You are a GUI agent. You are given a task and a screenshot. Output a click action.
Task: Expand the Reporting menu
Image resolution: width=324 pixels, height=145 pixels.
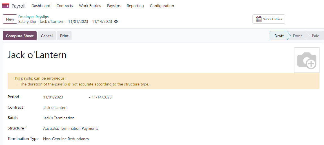pyautogui.click(x=135, y=6)
